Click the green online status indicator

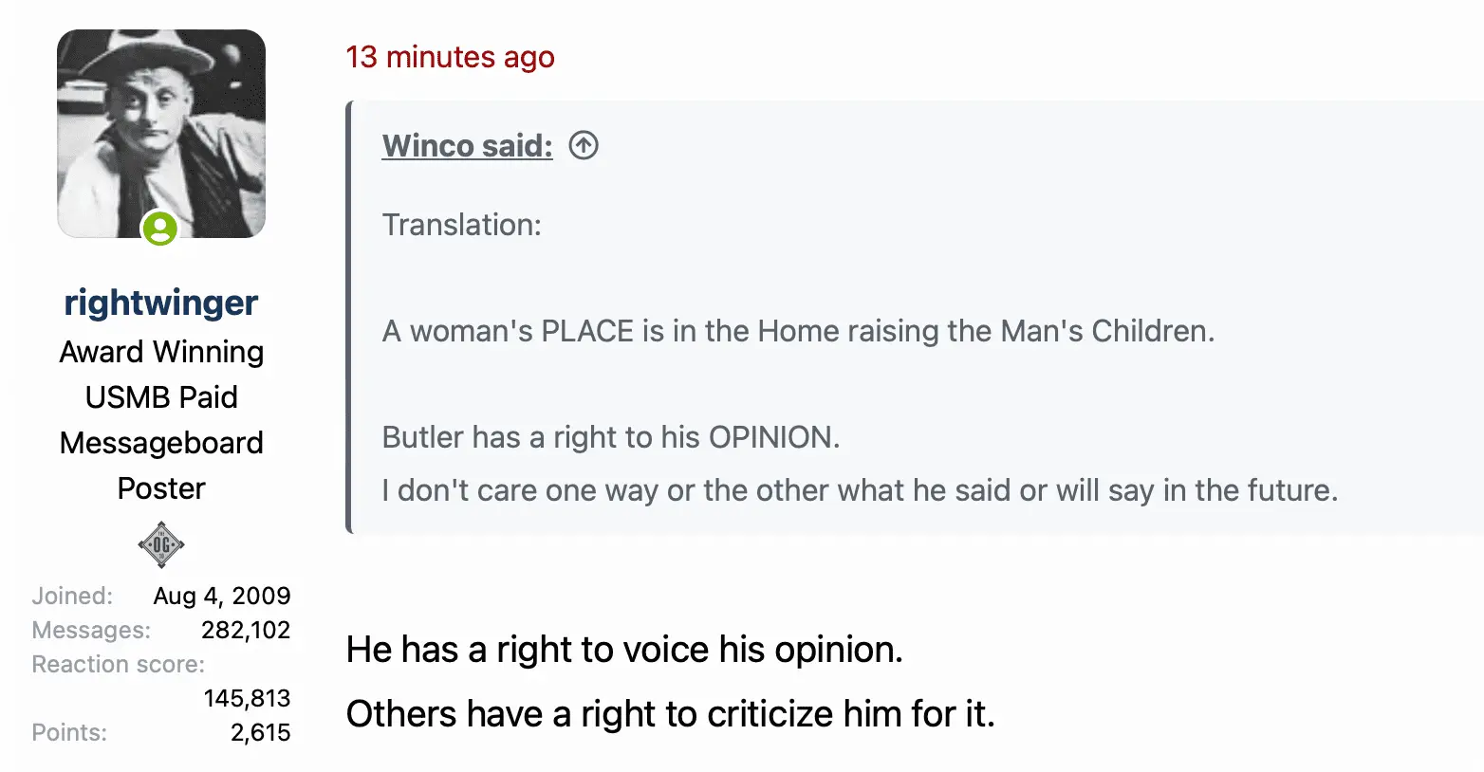[160, 229]
